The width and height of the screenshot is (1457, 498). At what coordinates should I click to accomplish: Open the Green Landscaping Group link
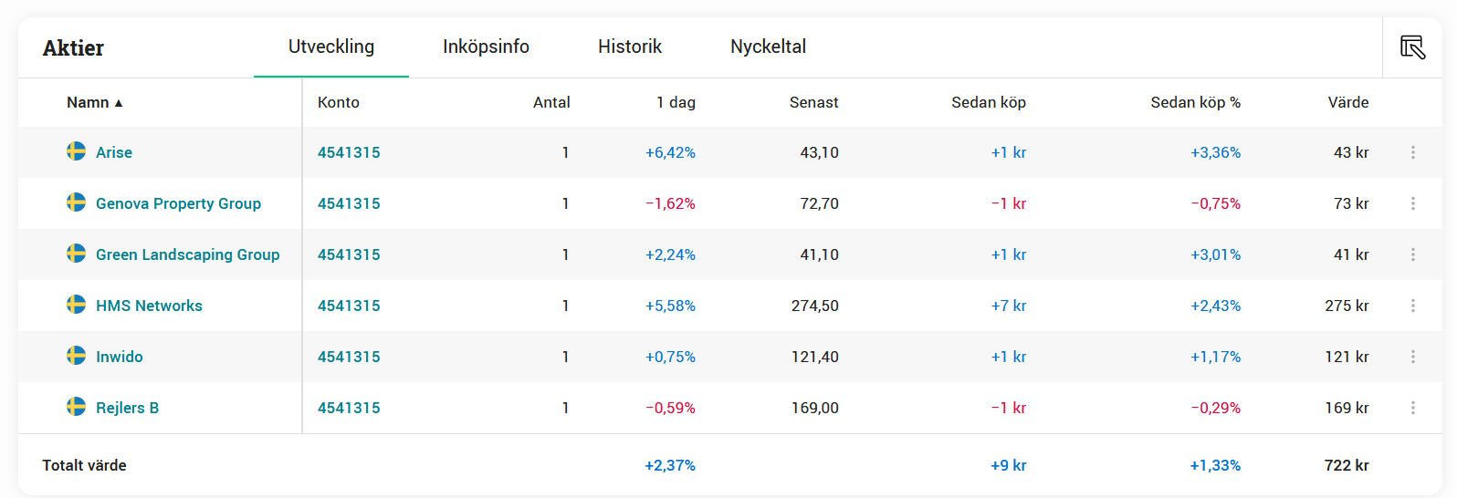tap(187, 254)
